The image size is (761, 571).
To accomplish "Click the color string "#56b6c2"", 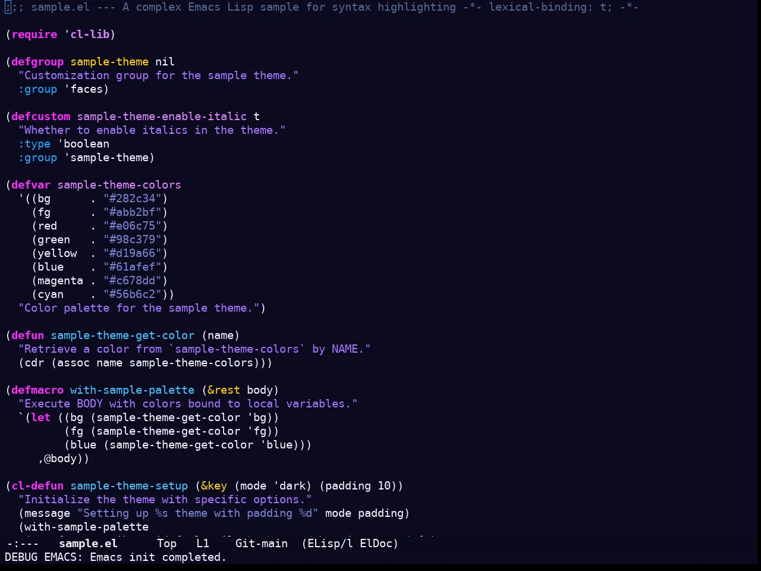I will (x=133, y=294).
